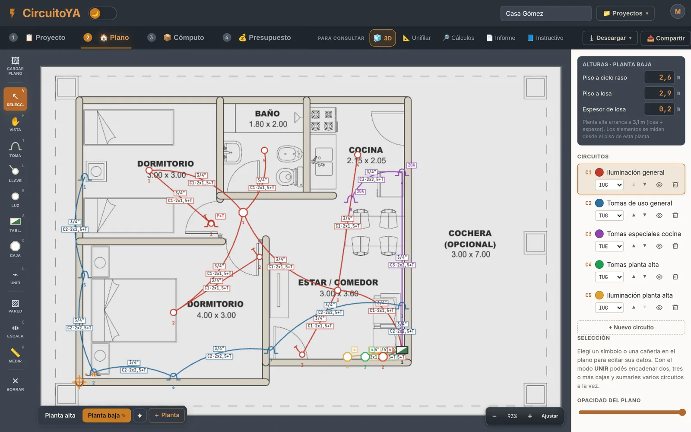Select the Luz light tool
691x432 pixels.
point(15,199)
